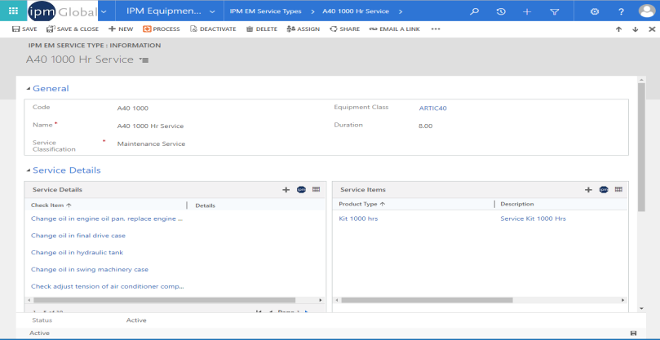Deactivate this service type

[213, 29]
